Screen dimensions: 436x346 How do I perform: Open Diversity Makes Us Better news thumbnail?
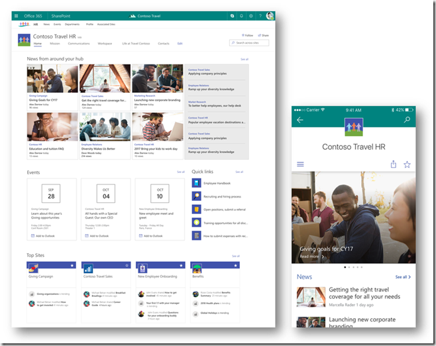(105, 127)
